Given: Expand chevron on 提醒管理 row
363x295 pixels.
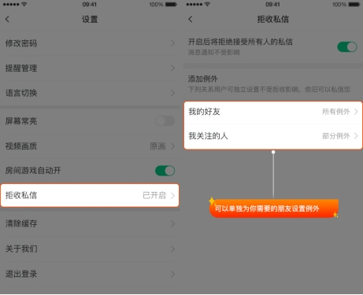Looking at the screenshot, I should point(172,68).
